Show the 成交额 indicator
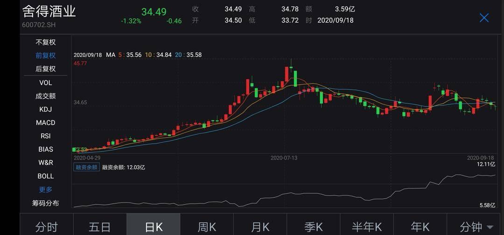Screen dimensions: 504x235 (46, 96)
